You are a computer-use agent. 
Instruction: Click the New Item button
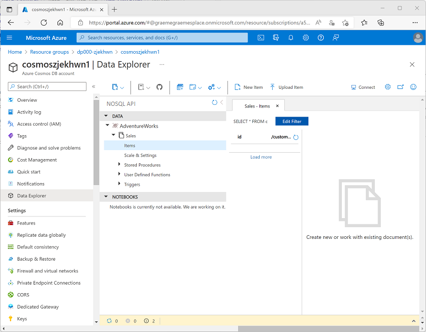tap(249, 87)
